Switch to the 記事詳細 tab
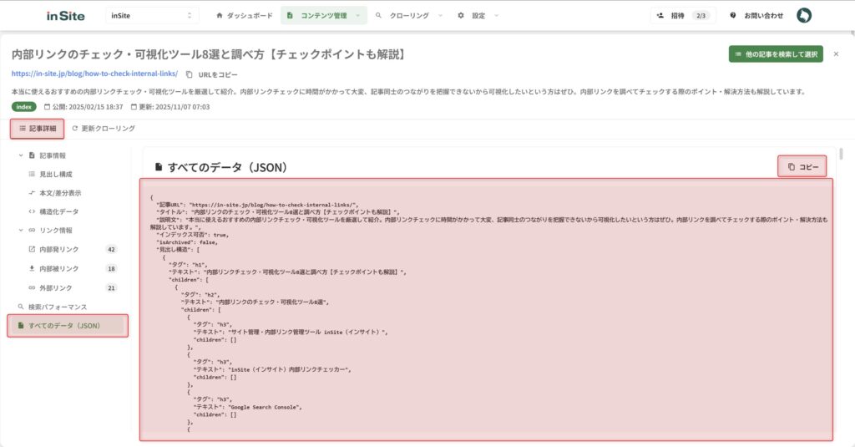 [x=37, y=129]
